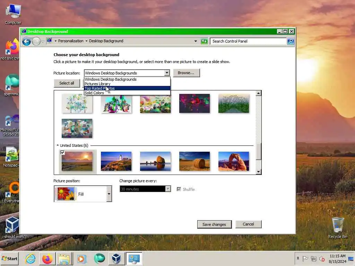Viewport: 355px width, 266px height.
Task: Click Select all button
Action: 67,83
